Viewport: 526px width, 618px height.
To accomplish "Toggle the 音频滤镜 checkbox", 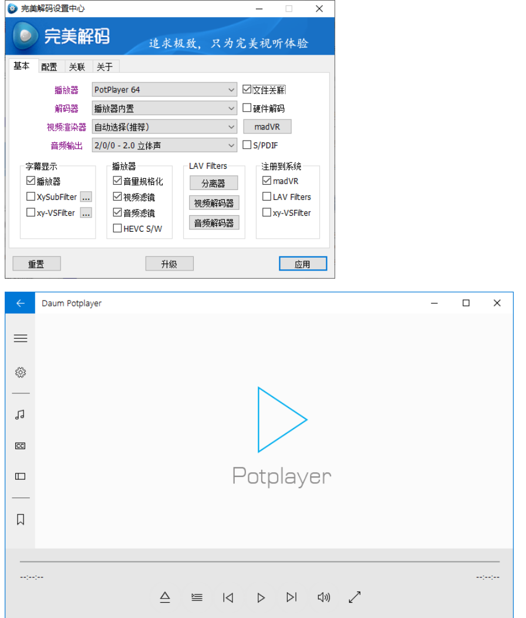I will pos(117,212).
